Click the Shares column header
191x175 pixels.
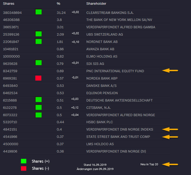[9, 4]
